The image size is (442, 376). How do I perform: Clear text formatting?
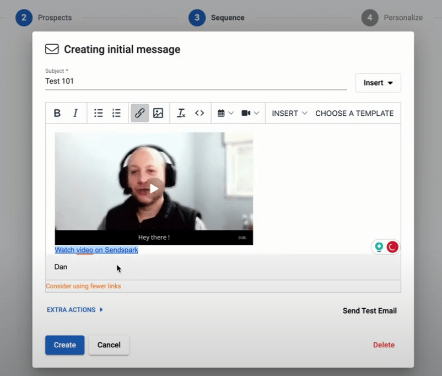click(x=181, y=113)
